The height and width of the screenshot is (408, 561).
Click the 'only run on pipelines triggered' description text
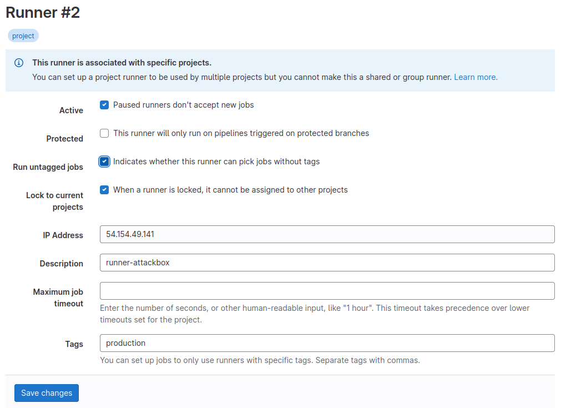(x=241, y=133)
